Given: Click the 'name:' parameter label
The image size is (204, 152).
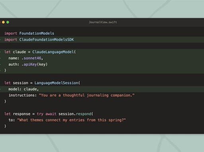Looking at the screenshot, I should coord(14,58).
